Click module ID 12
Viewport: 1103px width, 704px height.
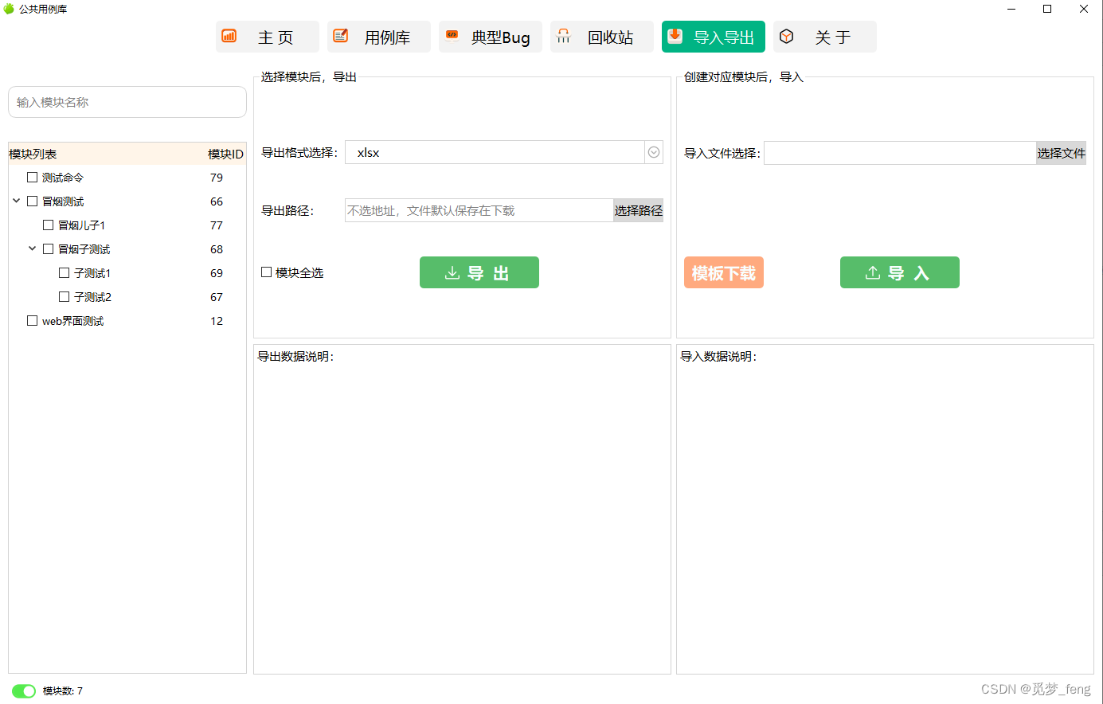[x=217, y=321]
